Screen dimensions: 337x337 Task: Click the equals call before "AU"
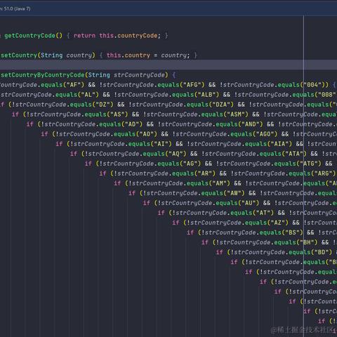[226, 203]
